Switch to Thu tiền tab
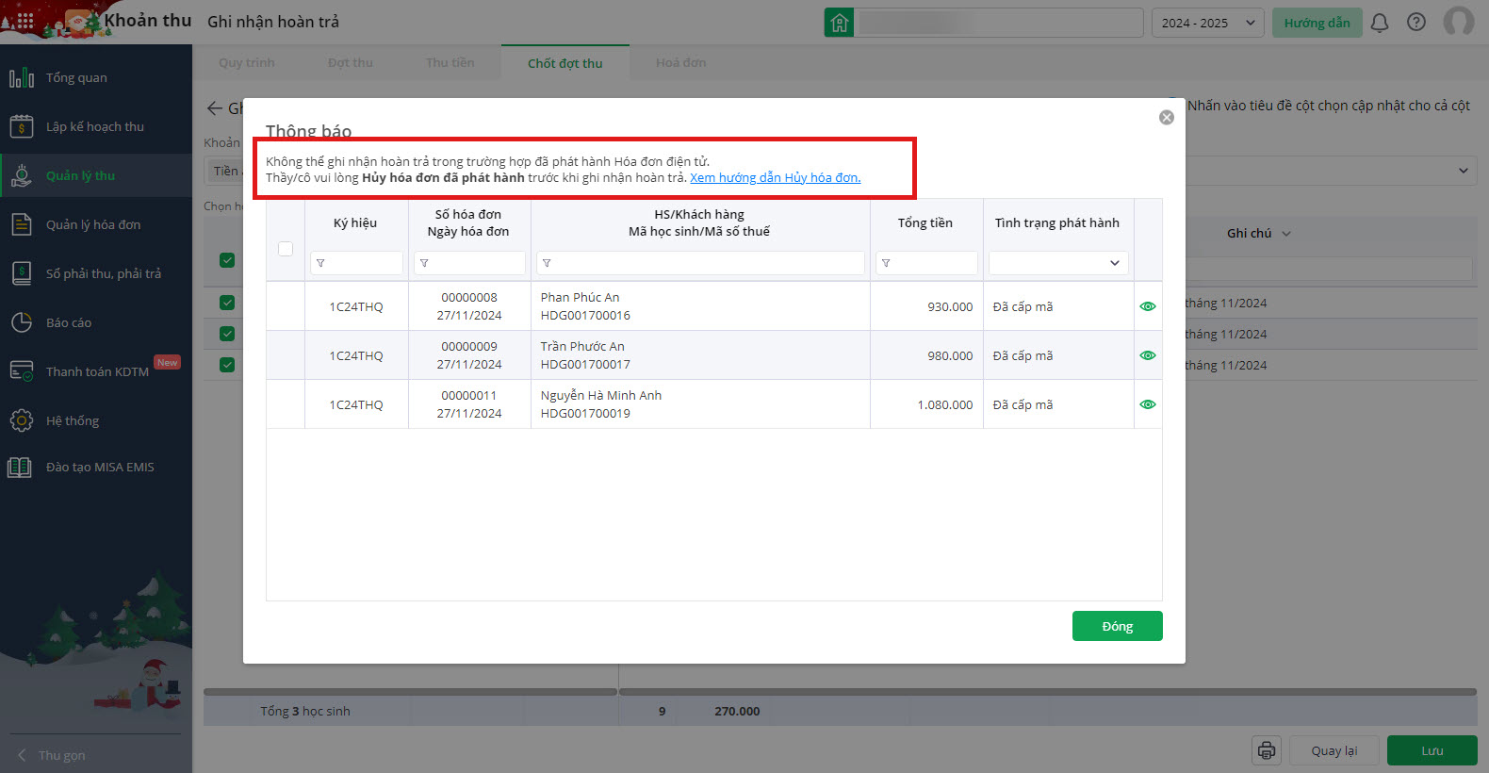The width and height of the screenshot is (1489, 773). click(450, 62)
